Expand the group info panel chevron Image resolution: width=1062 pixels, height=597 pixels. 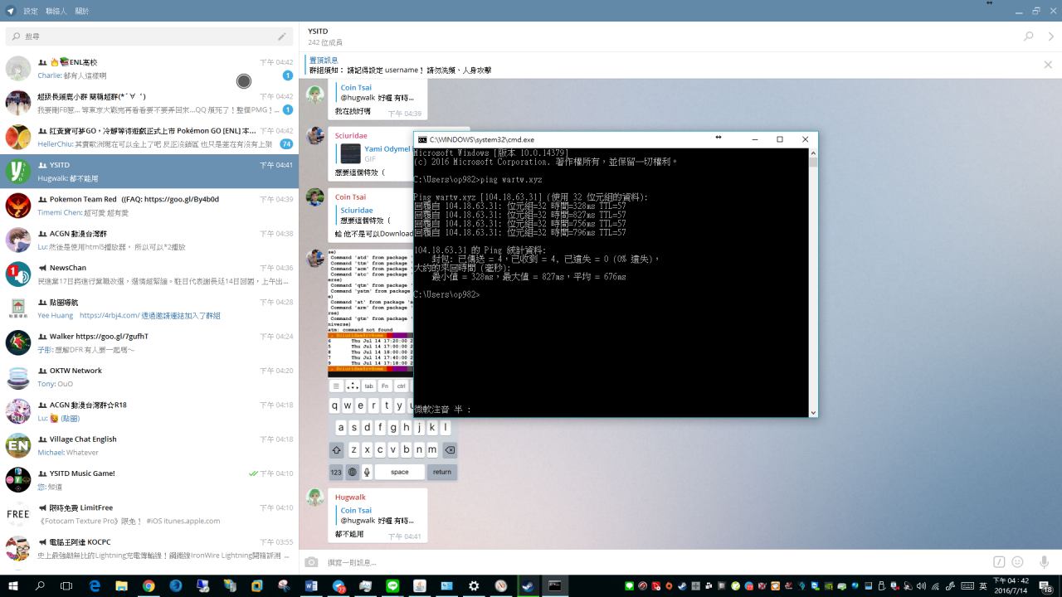point(1051,36)
